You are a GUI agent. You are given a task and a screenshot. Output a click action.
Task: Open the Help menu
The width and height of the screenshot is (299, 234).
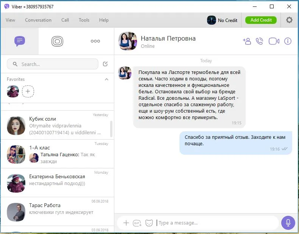click(104, 20)
